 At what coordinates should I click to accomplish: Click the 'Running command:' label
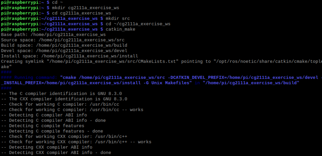(36, 77)
